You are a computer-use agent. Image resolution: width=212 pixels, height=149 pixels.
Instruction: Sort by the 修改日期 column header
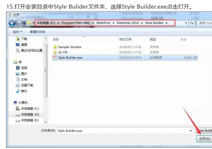click(125, 39)
